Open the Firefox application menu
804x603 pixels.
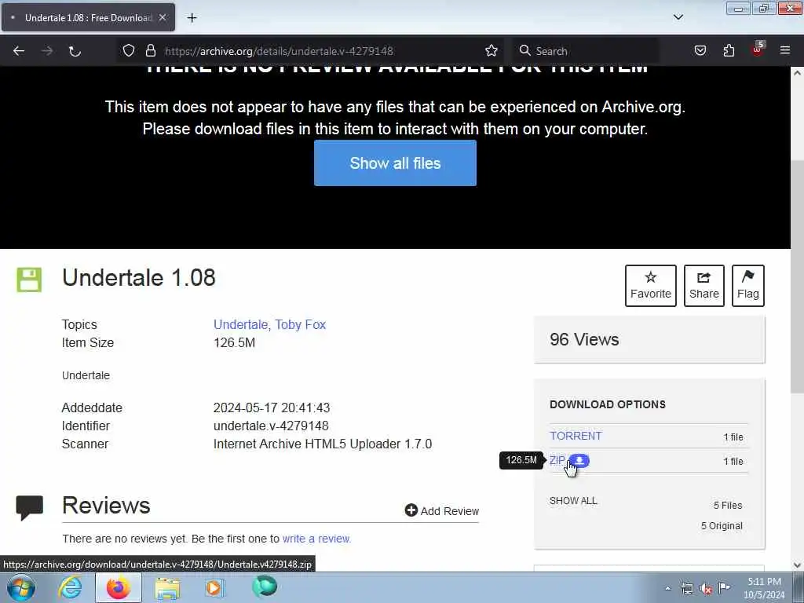coord(785,51)
